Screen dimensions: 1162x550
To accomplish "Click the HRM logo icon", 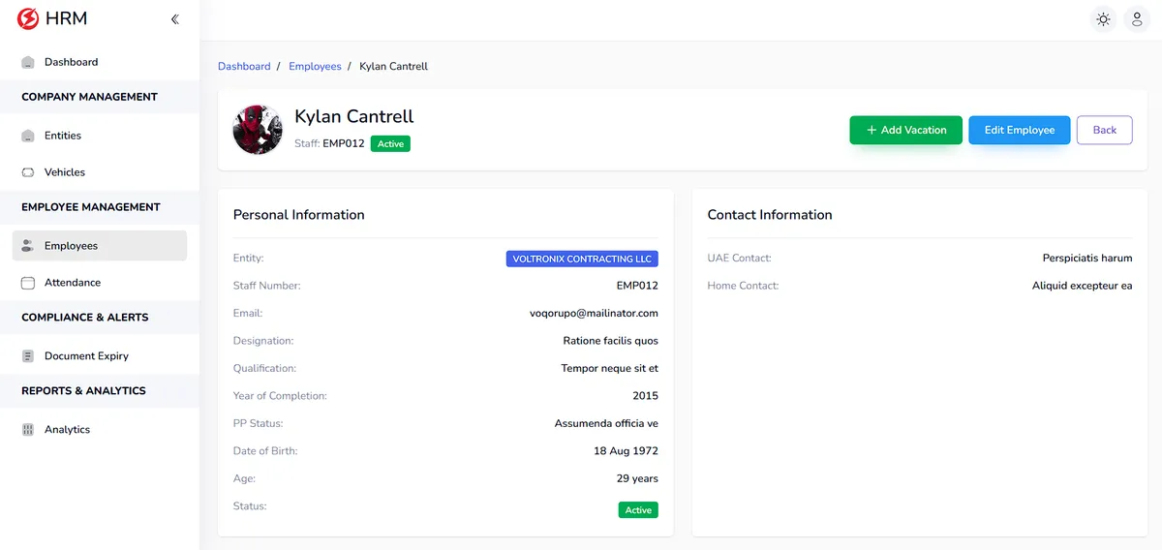I will pyautogui.click(x=28, y=18).
